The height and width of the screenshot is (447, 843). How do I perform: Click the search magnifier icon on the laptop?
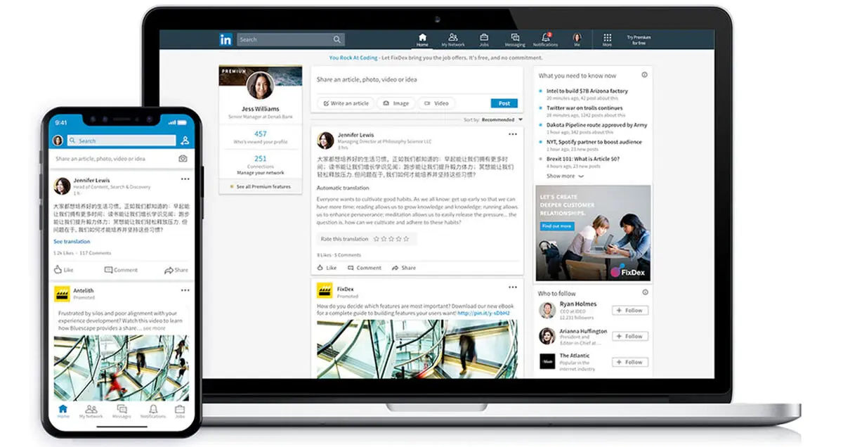[x=337, y=40]
